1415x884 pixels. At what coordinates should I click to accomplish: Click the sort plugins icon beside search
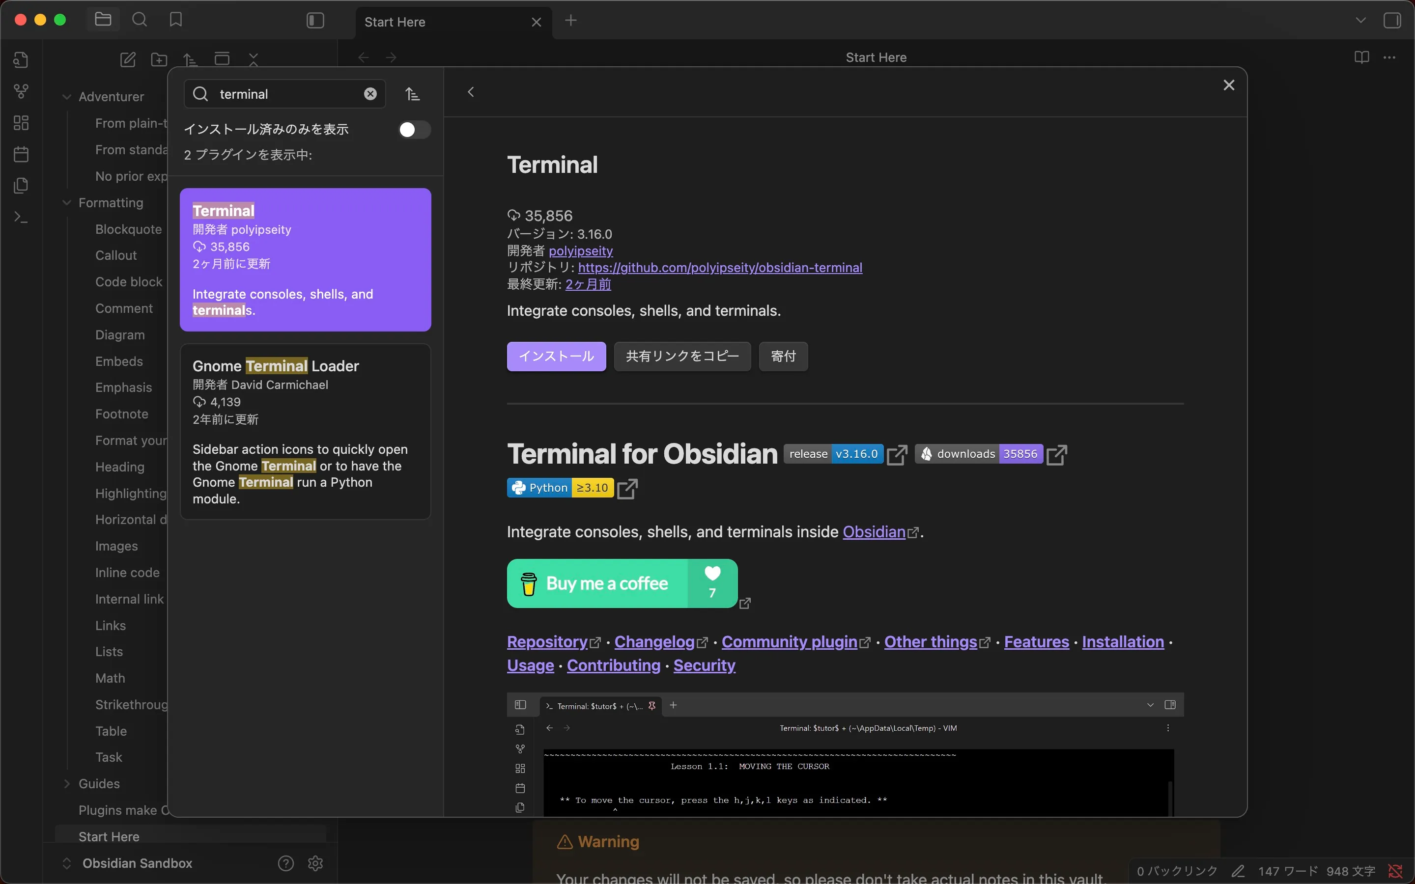tap(412, 94)
